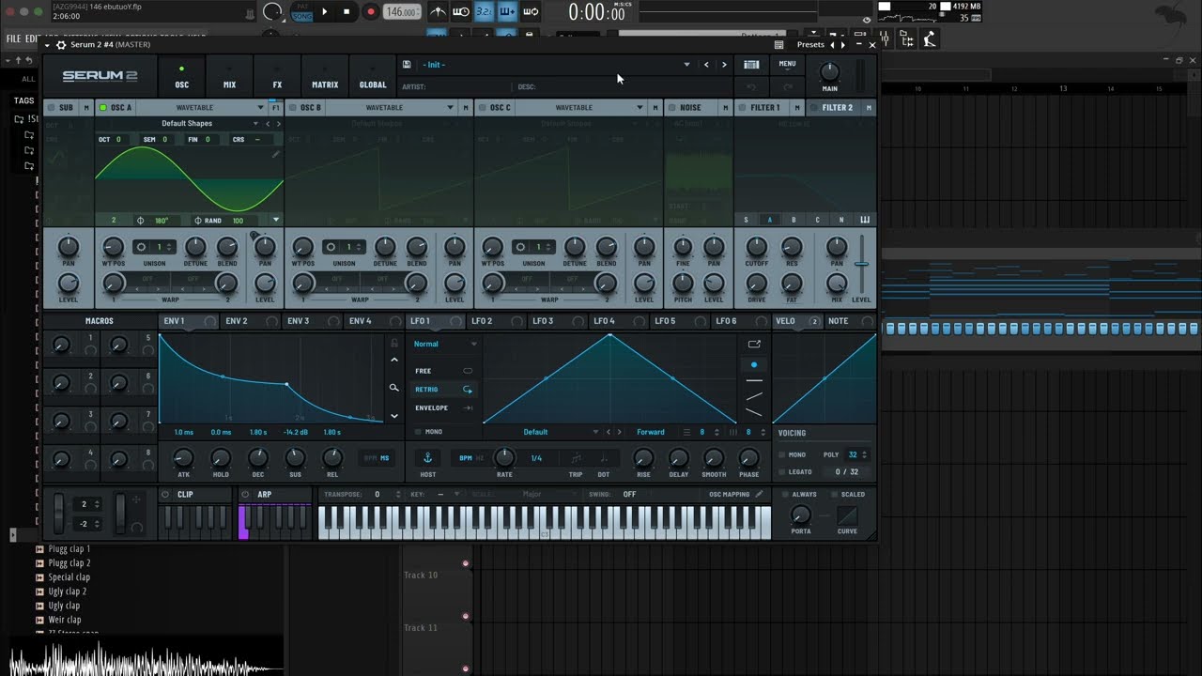Turn on the CLIP power button
1202x676 pixels.
pos(166,495)
